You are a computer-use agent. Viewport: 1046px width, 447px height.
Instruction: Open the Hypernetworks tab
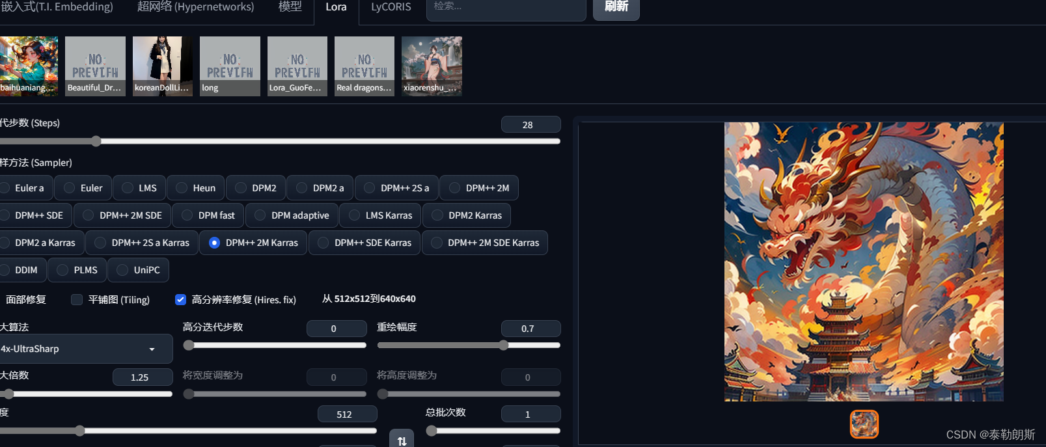(195, 7)
